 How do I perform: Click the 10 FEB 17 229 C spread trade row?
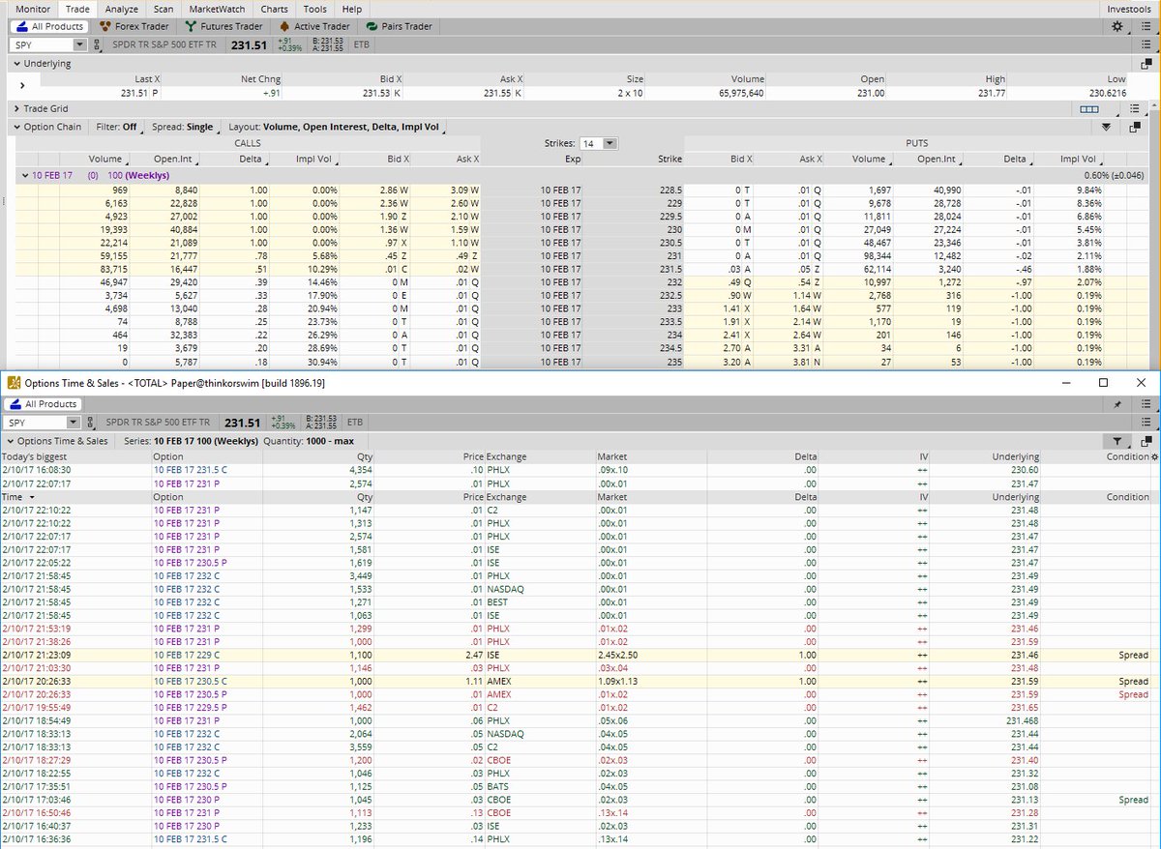[580, 655]
